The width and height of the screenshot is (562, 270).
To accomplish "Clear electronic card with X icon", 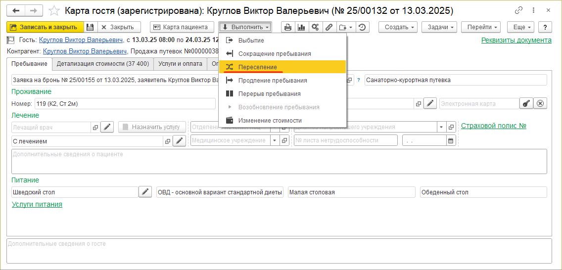I will click(540, 103).
